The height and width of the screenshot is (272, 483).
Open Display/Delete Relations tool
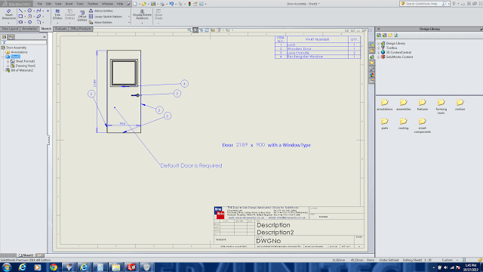(x=142, y=14)
